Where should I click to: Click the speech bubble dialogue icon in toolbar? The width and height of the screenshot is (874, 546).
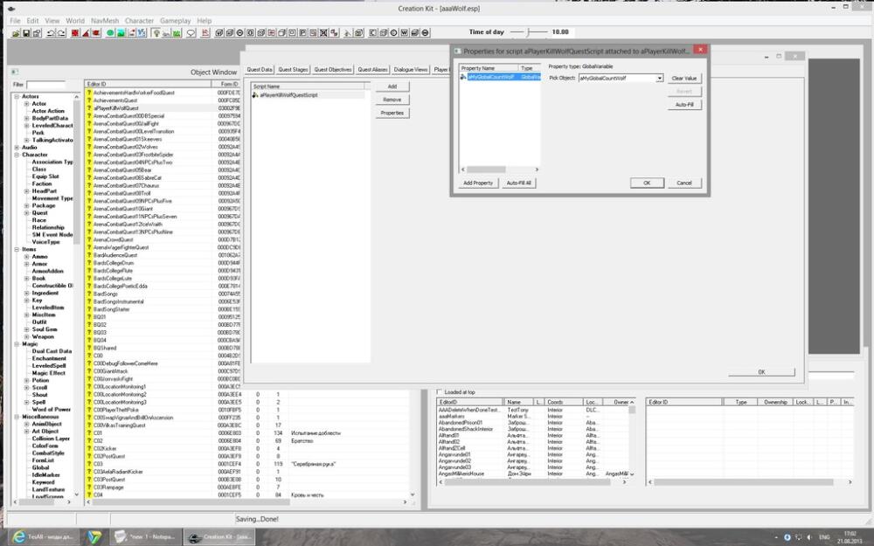coord(191,33)
